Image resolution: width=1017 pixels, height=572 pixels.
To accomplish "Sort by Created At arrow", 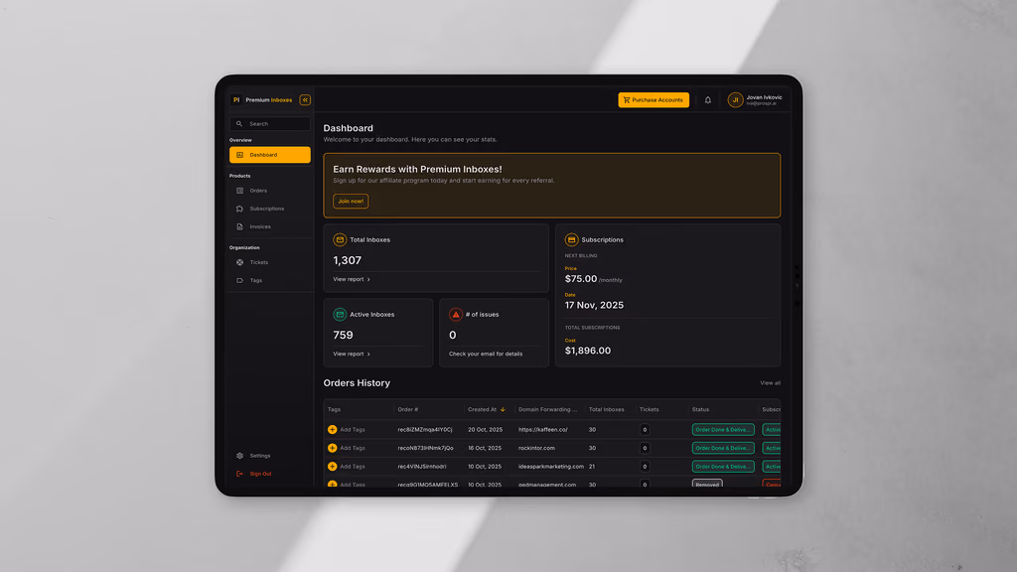I will pyautogui.click(x=503, y=409).
